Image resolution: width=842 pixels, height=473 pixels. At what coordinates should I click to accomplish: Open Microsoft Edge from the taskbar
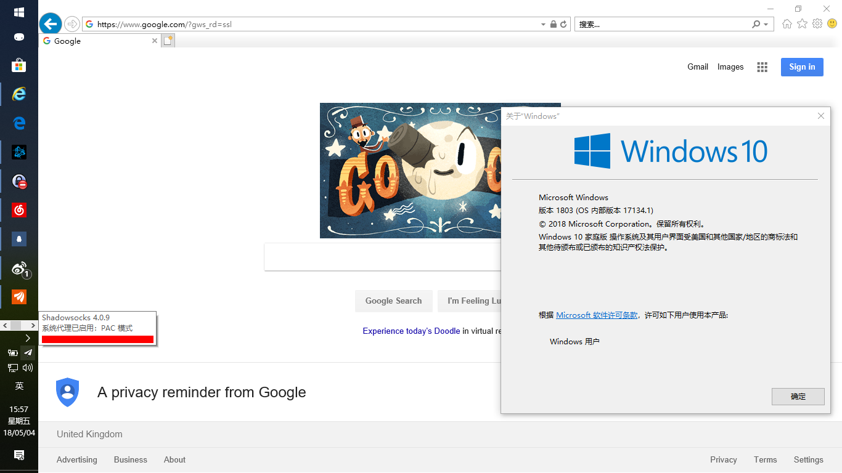click(19, 123)
